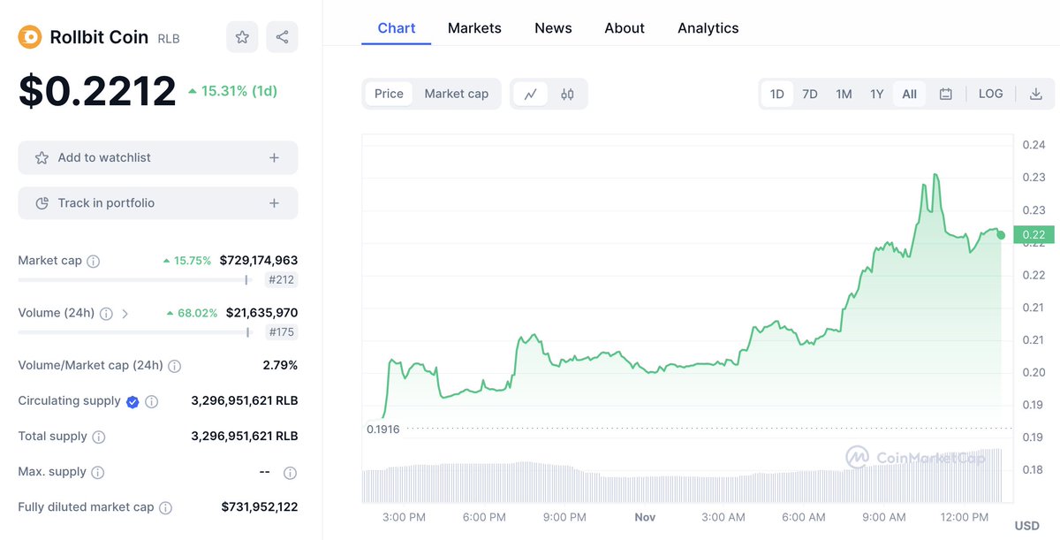1060x540 pixels.
Task: Click the Rollbit Coin title text
Action: [x=100, y=37]
